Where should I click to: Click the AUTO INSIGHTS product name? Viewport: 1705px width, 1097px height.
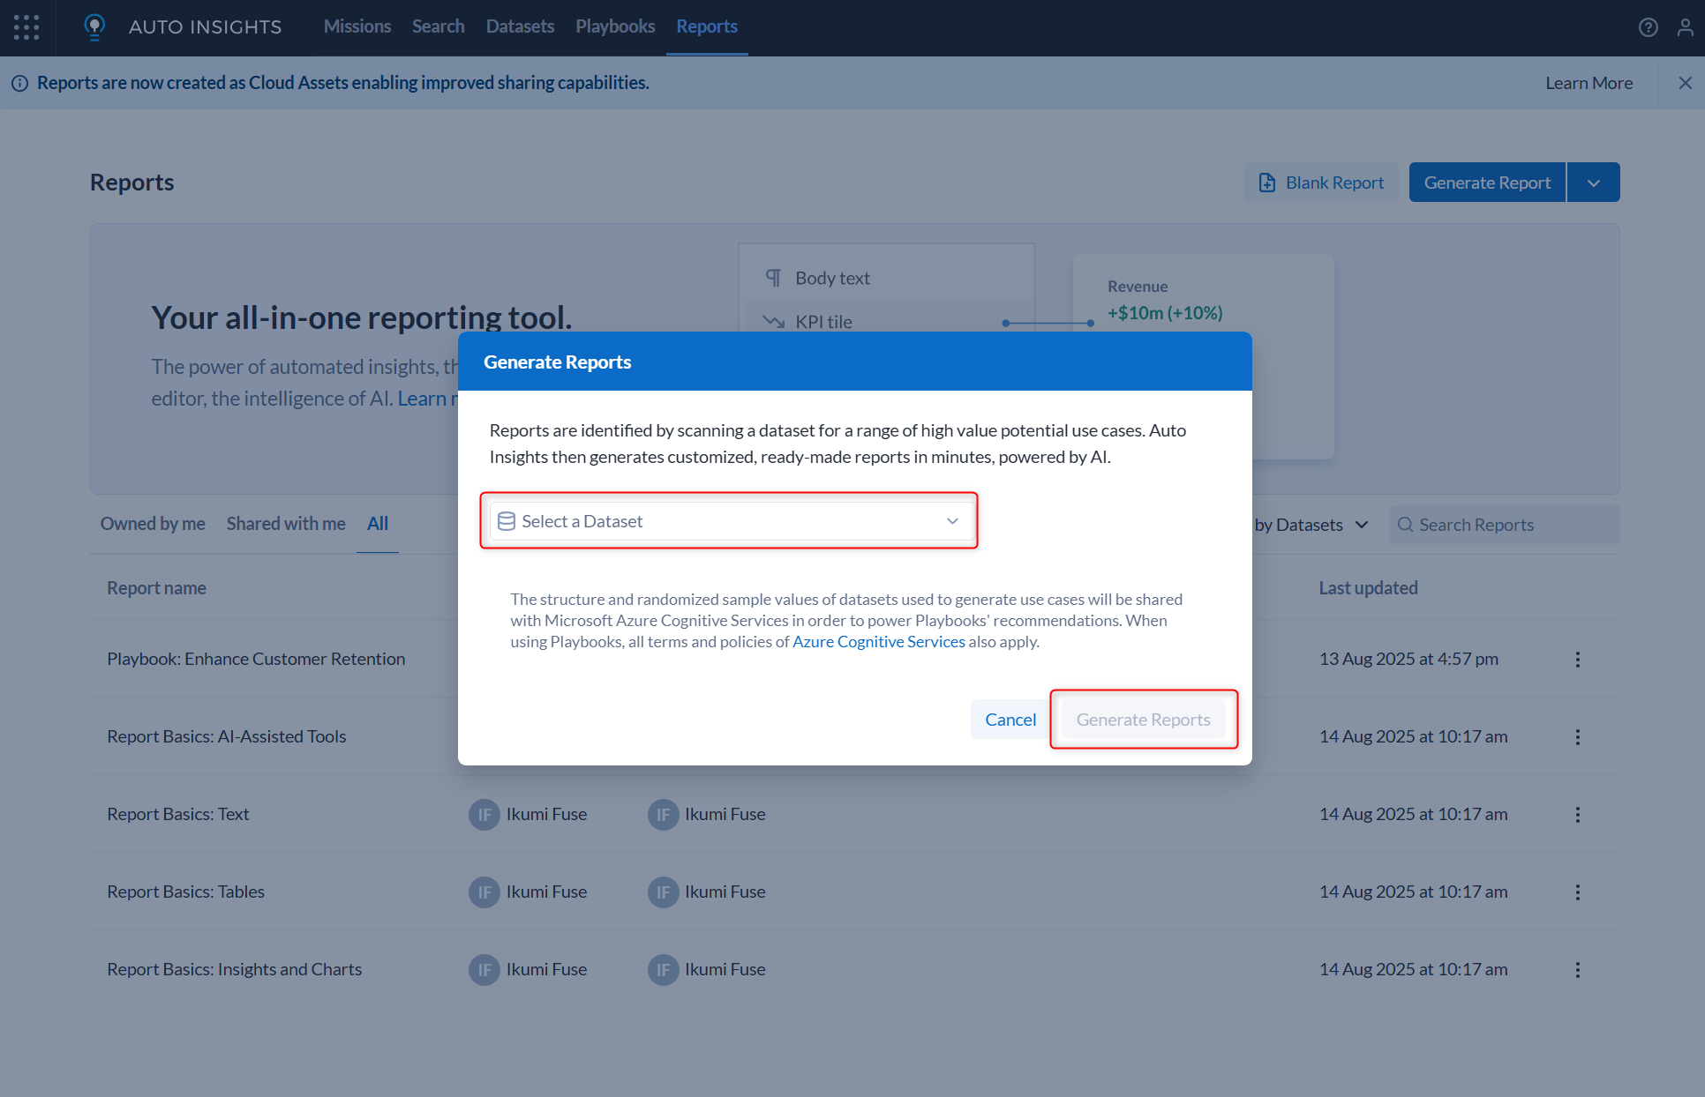coord(206,27)
